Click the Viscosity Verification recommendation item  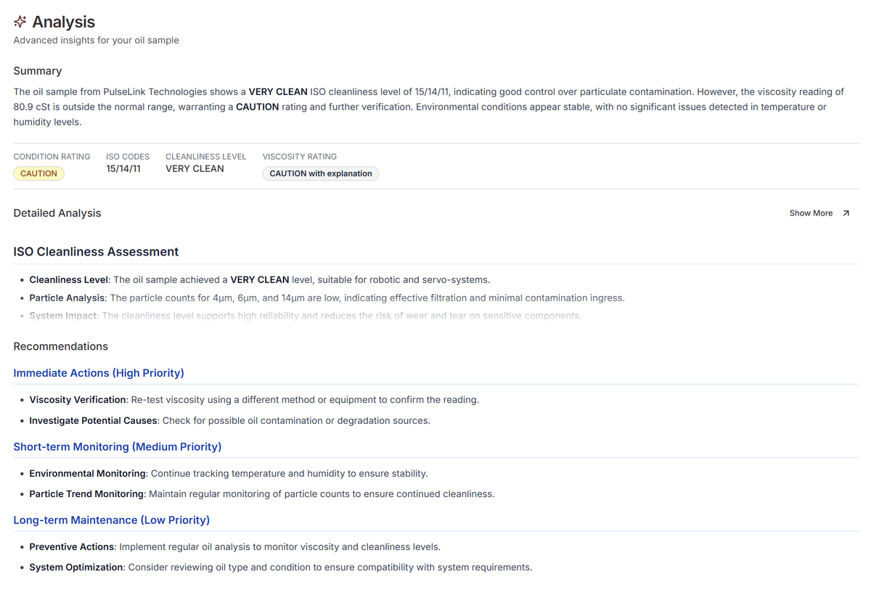pos(78,400)
